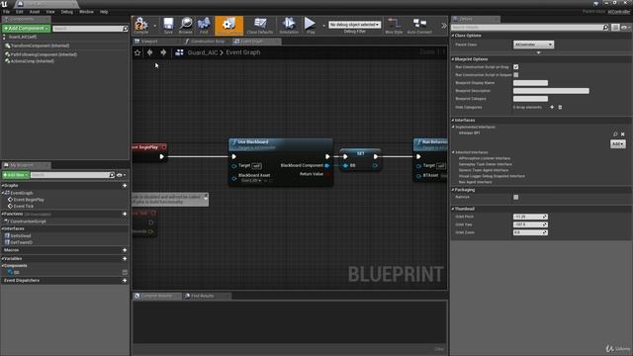
Task: Open the Window menu
Action: [x=86, y=12]
